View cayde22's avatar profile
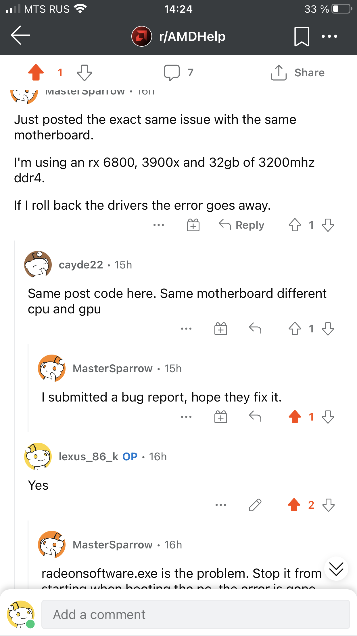This screenshot has width=357, height=636. [x=38, y=264]
